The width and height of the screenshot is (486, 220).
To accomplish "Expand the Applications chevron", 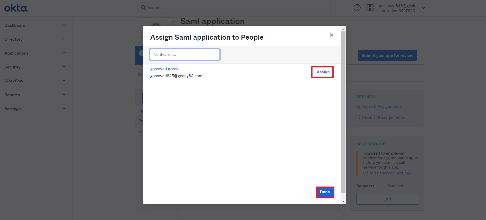I will point(64,53).
